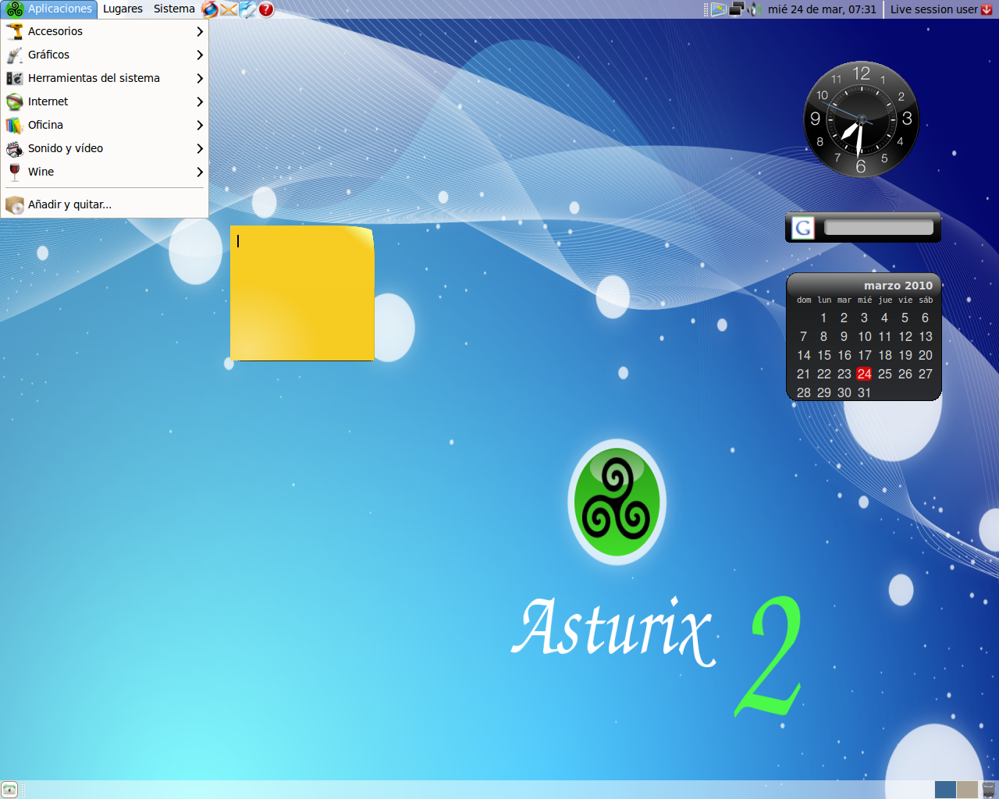The width and height of the screenshot is (999, 799).
Task: Select day 31 on the marzo 2010 calendar
Action: tap(864, 392)
